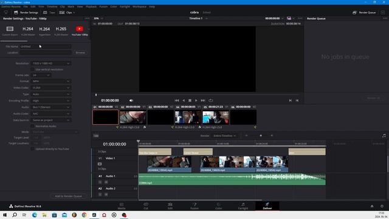Image resolution: width=389 pixels, height=219 pixels.
Task: Click the Browse location button
Action: pos(80,53)
